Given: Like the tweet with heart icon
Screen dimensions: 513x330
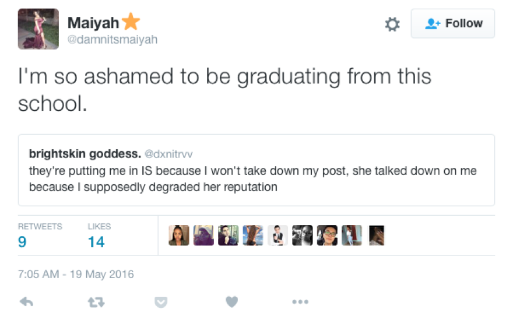Looking at the screenshot, I should tap(231, 302).
